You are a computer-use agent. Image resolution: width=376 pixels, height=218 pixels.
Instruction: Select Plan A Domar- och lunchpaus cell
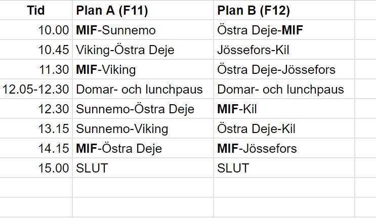click(x=139, y=90)
